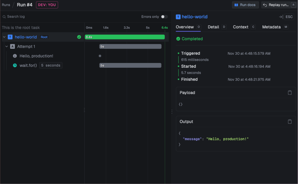The image size is (298, 184).
Task: Open hello-world link in detail panel header
Action: tap(195, 17)
